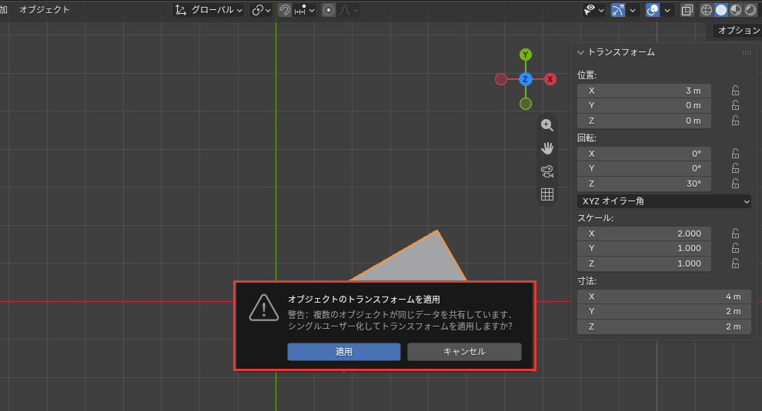This screenshot has width=762, height=411.
Task: Lock the scale Z value
Action: tap(735, 264)
